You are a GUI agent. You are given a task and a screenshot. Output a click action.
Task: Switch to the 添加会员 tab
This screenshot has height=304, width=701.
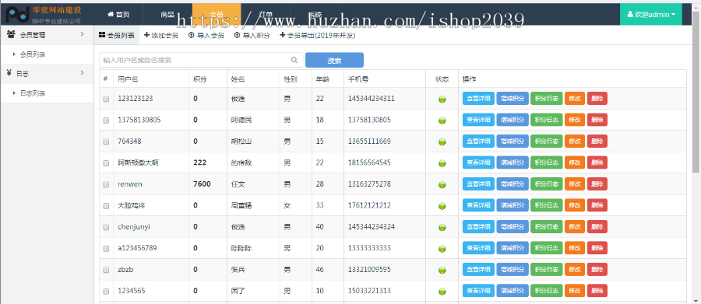161,36
